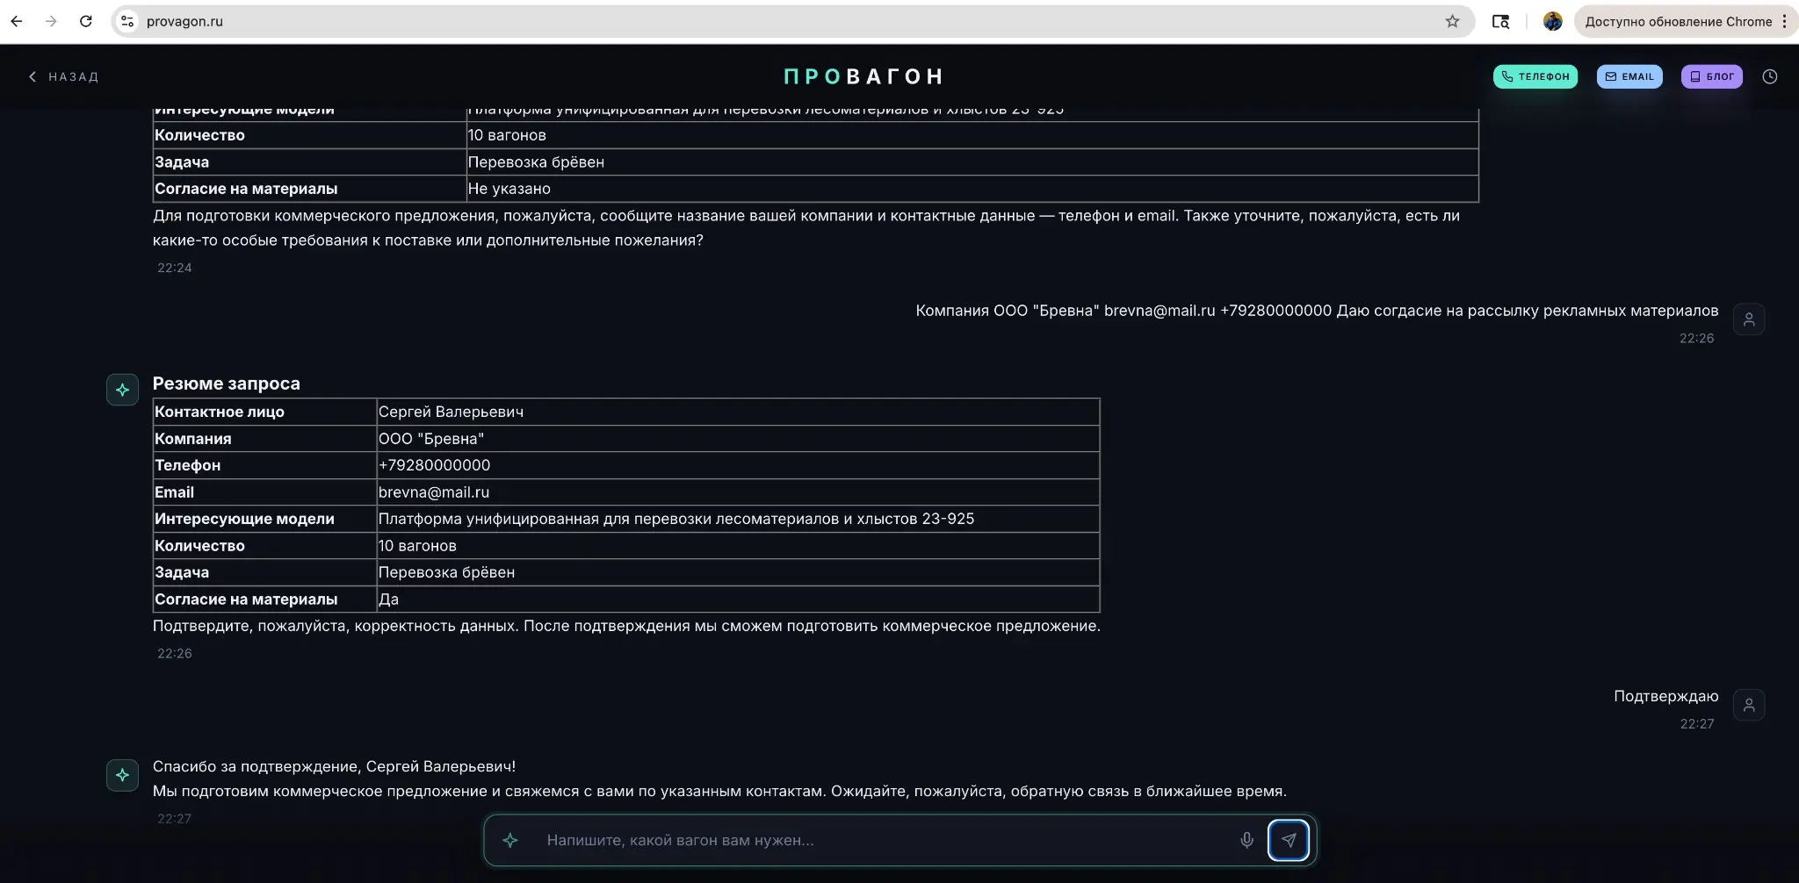1799x883 pixels.
Task: Click '10 вагонов' in the upper table
Action: coord(972,135)
